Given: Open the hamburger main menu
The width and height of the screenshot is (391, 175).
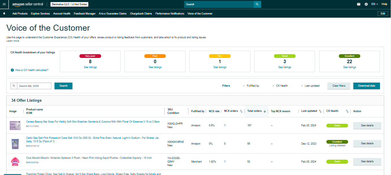Looking at the screenshot, I should (x=4, y=4).
